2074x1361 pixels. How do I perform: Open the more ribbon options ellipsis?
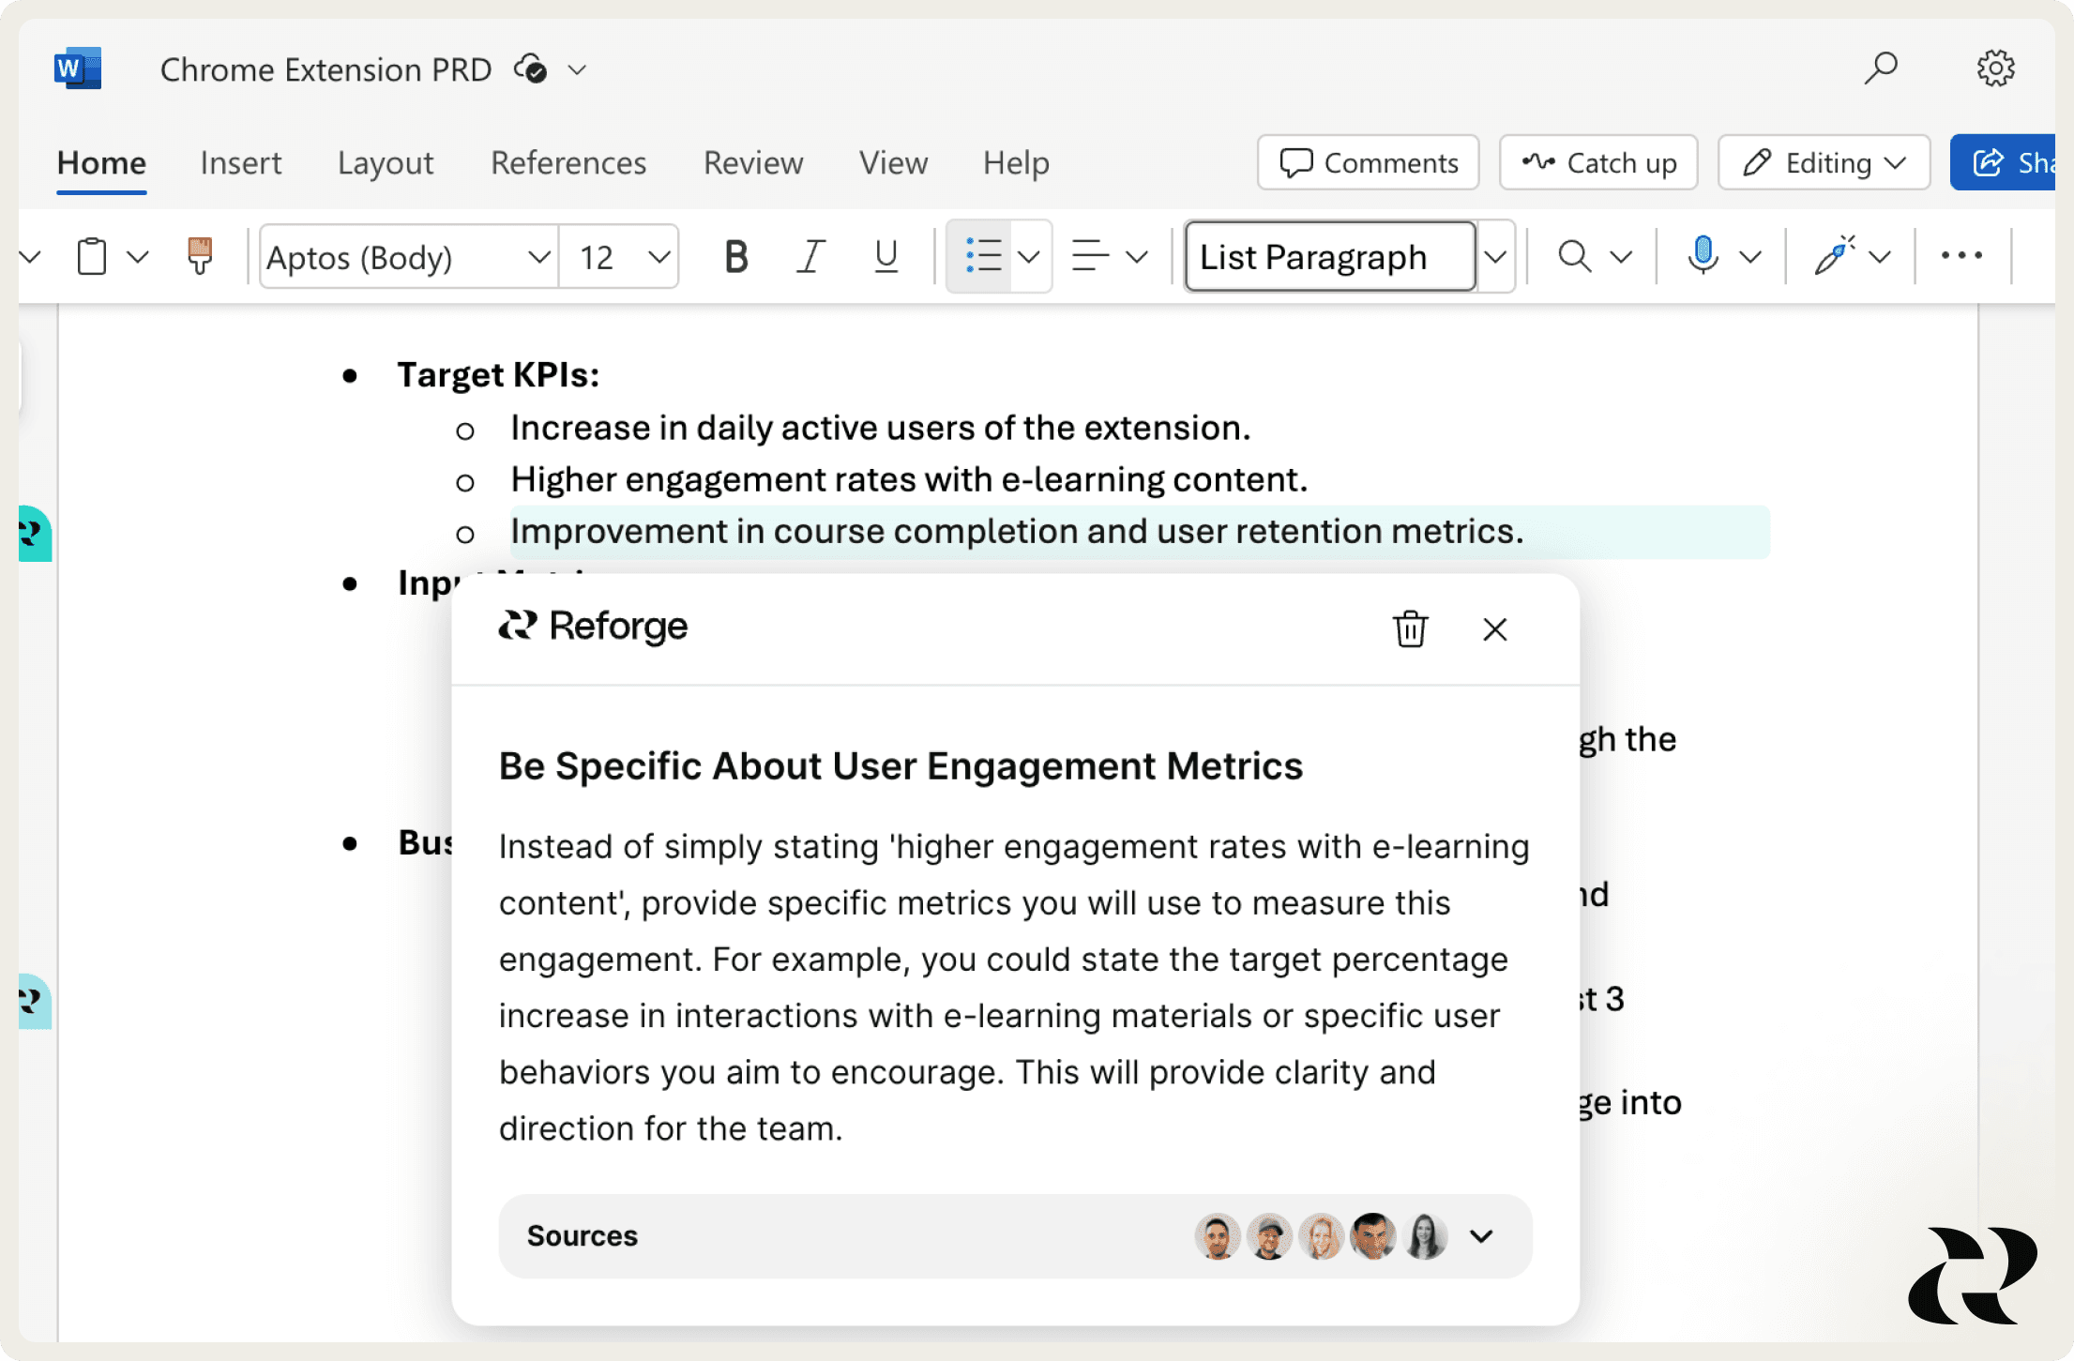(x=1962, y=256)
